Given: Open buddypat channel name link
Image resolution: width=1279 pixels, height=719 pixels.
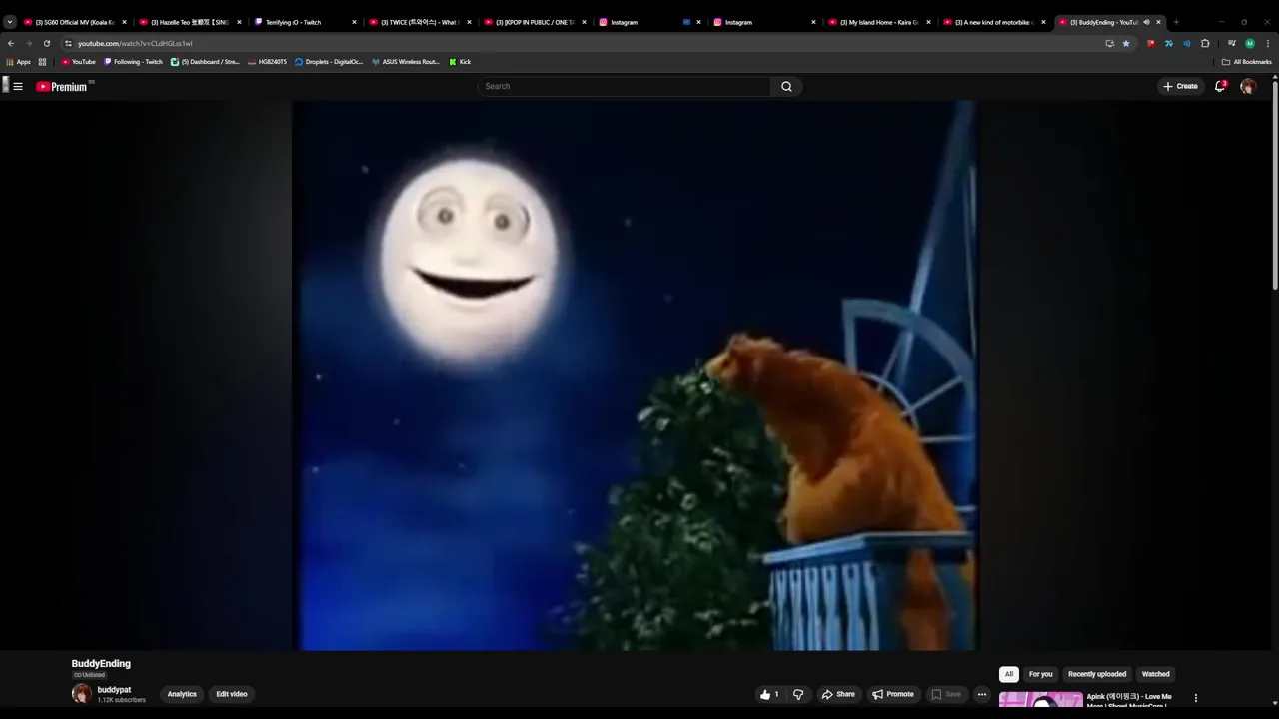Looking at the screenshot, I should coord(114,690).
